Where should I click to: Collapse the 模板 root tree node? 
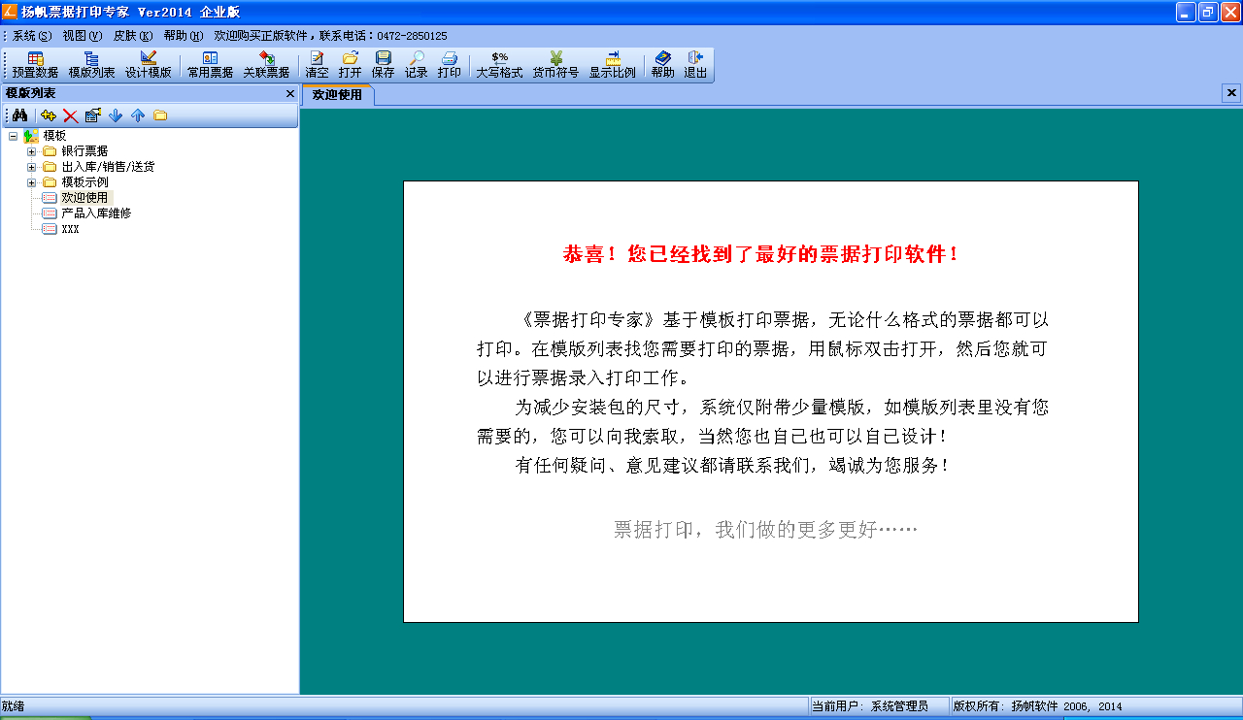click(13, 136)
